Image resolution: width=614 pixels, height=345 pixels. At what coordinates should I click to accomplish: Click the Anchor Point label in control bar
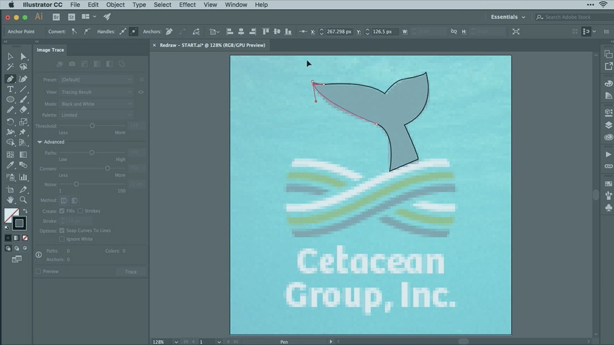pos(21,32)
